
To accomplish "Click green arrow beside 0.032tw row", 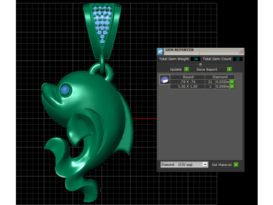I will [232, 82].
